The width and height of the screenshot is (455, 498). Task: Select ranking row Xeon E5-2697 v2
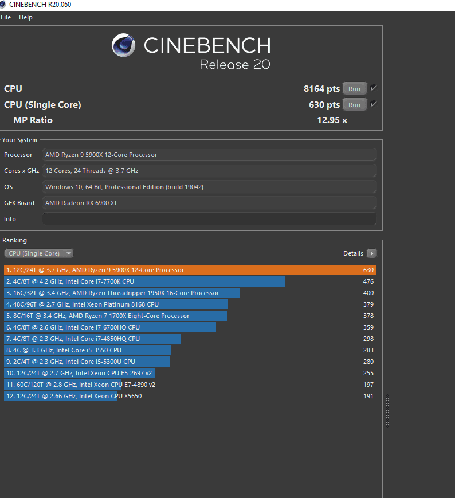point(190,373)
